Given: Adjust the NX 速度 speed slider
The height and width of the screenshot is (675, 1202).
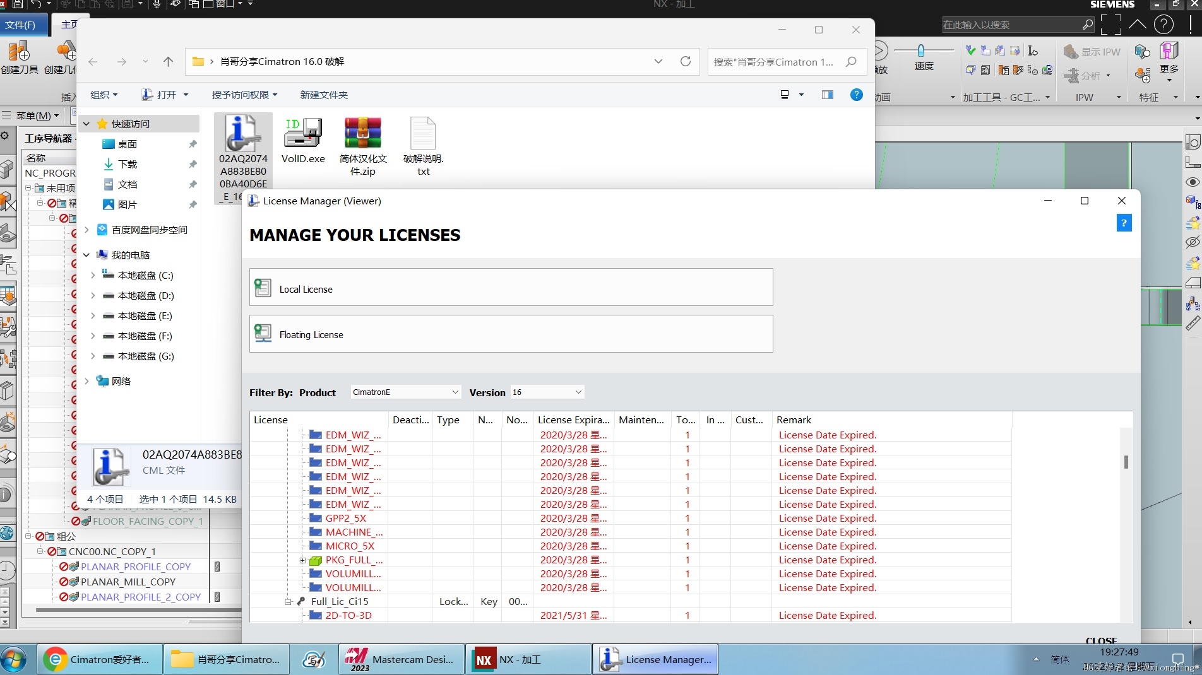Looking at the screenshot, I should tap(920, 50).
